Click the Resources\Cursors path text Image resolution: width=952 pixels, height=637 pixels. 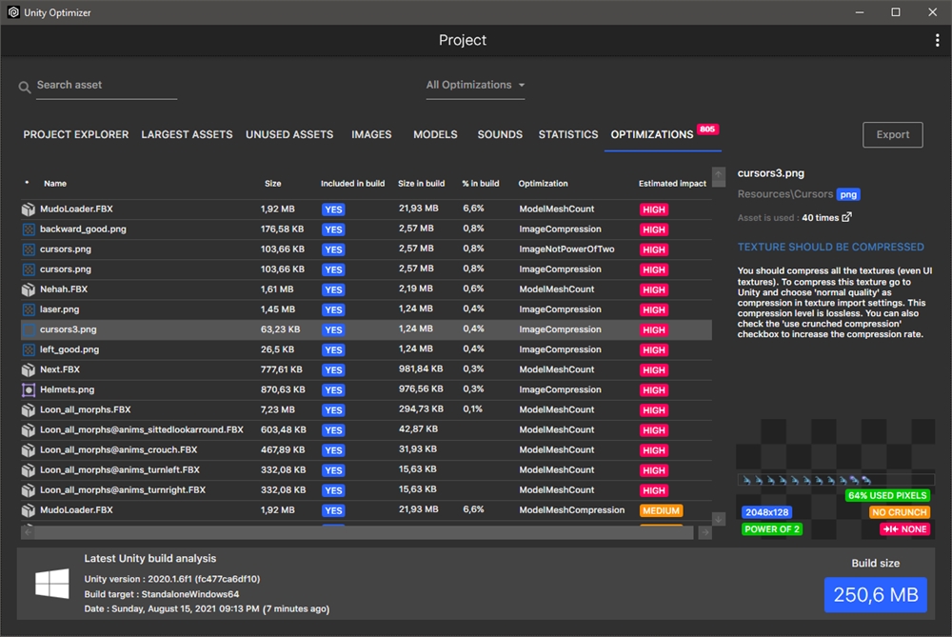(784, 194)
